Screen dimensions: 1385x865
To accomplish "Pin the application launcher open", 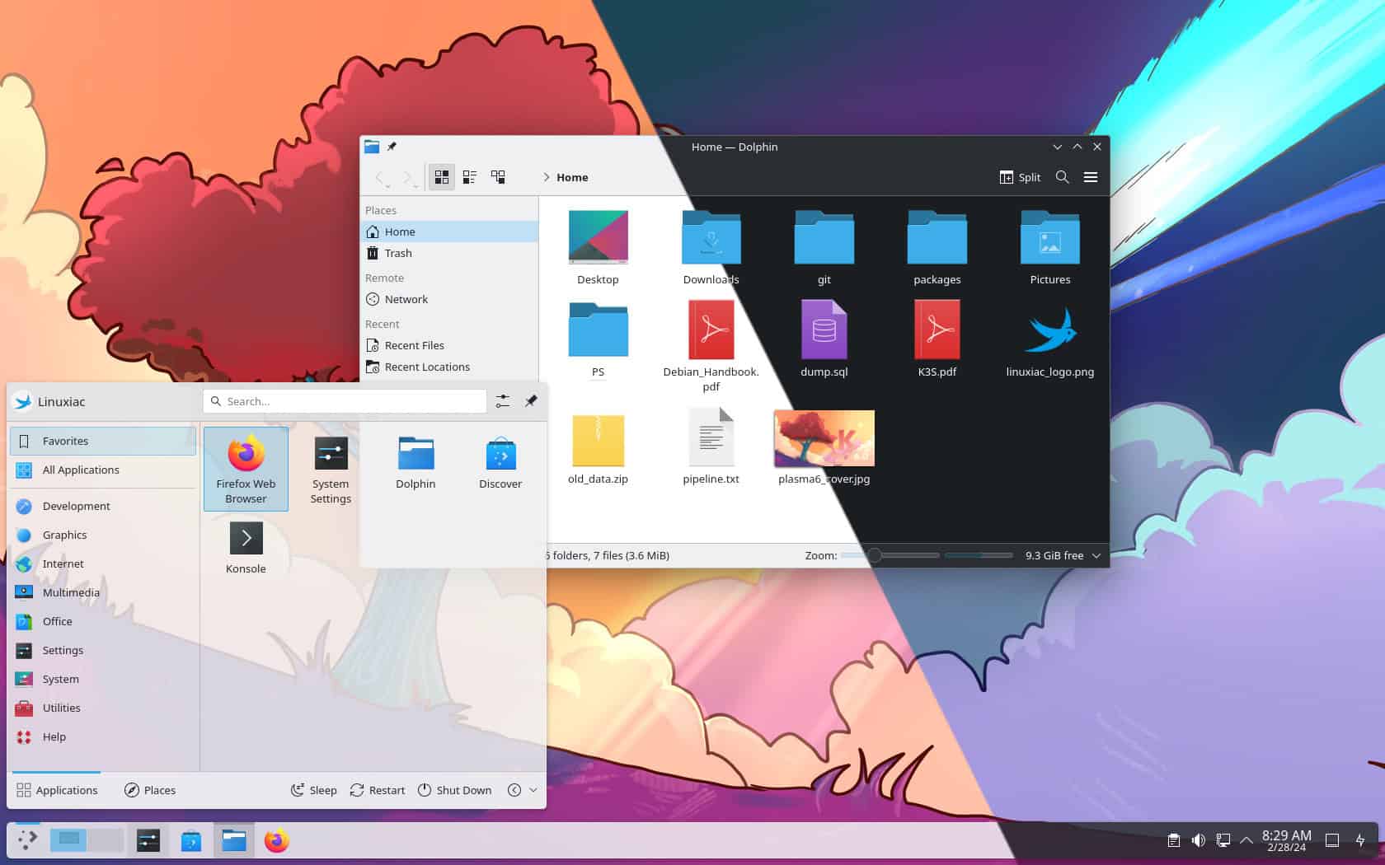I will [x=531, y=401].
